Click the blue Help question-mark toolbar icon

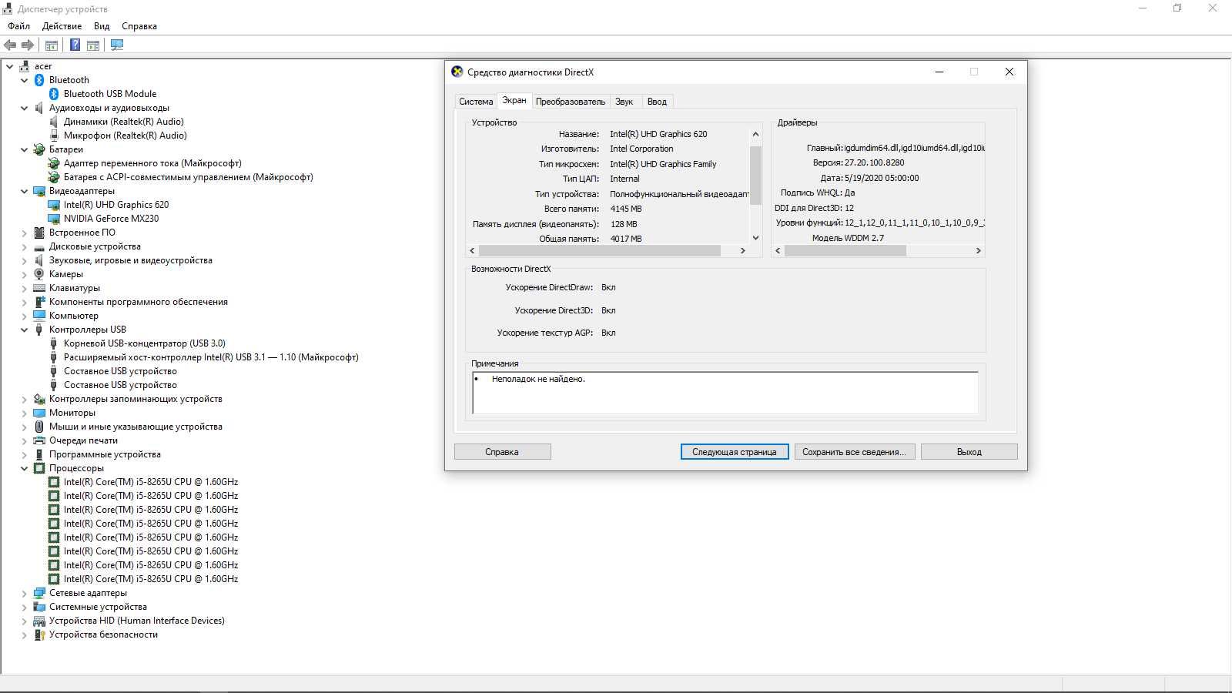click(75, 45)
